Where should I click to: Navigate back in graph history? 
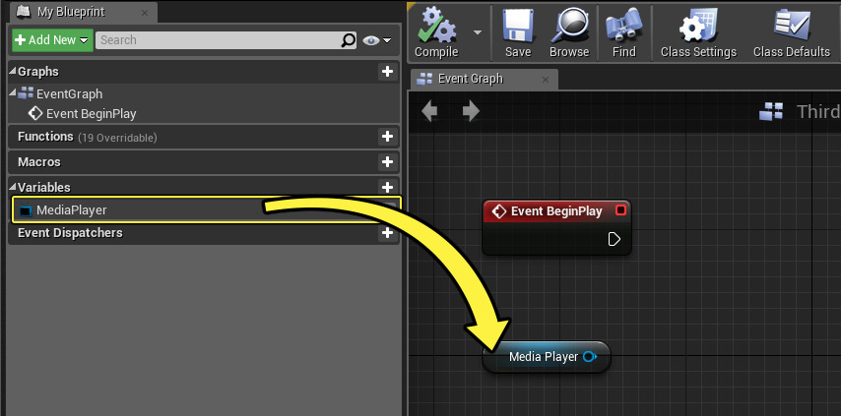pyautogui.click(x=429, y=111)
